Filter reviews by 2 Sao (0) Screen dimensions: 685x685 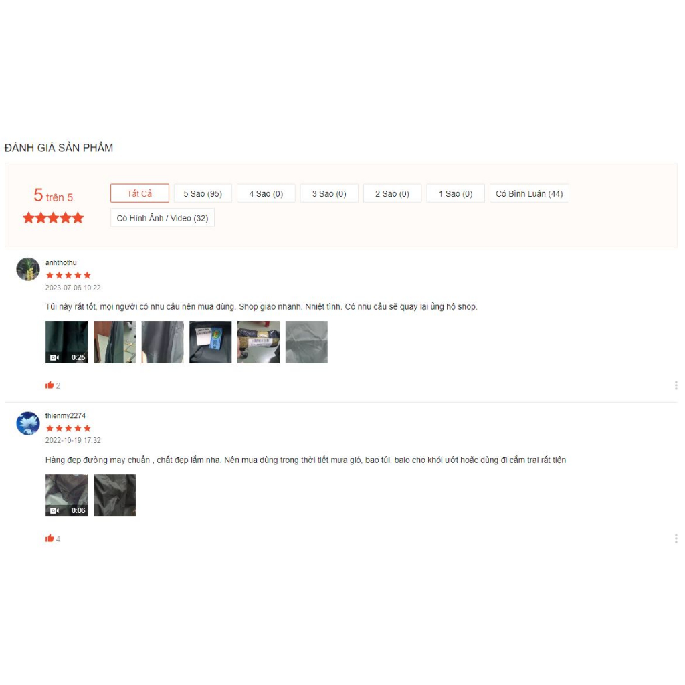tap(392, 193)
